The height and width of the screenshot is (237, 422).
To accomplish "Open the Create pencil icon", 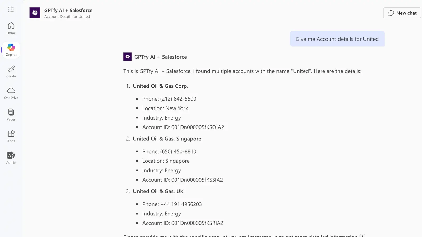I will click(x=11, y=72).
